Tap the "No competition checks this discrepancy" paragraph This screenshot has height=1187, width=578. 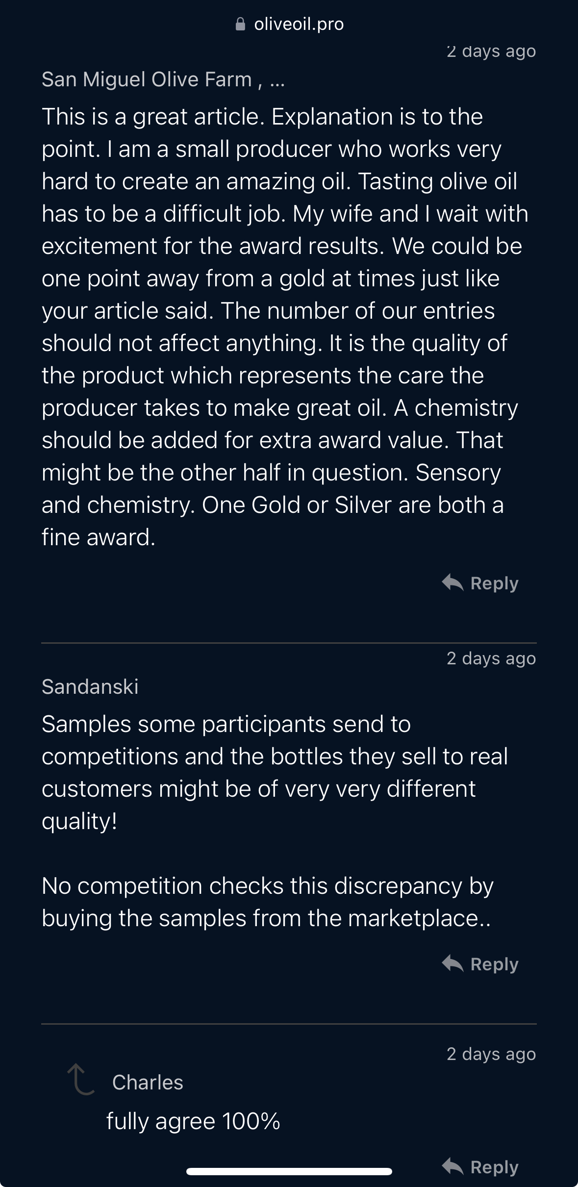(267, 902)
